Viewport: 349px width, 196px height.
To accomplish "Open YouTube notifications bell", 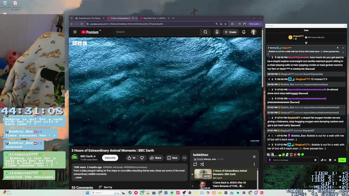I will pyautogui.click(x=244, y=32).
